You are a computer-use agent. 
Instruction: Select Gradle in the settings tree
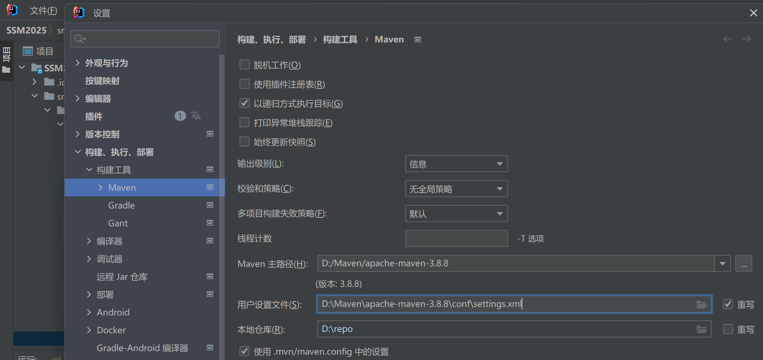(121, 205)
